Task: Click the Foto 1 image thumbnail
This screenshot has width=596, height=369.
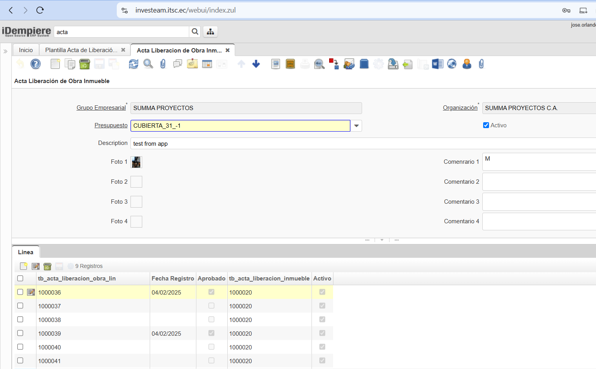Action: pyautogui.click(x=136, y=162)
